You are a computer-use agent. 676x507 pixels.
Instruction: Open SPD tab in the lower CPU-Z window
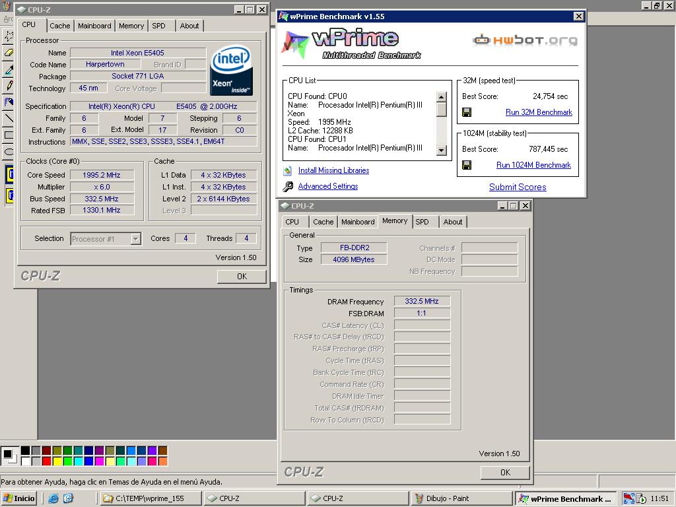point(422,222)
